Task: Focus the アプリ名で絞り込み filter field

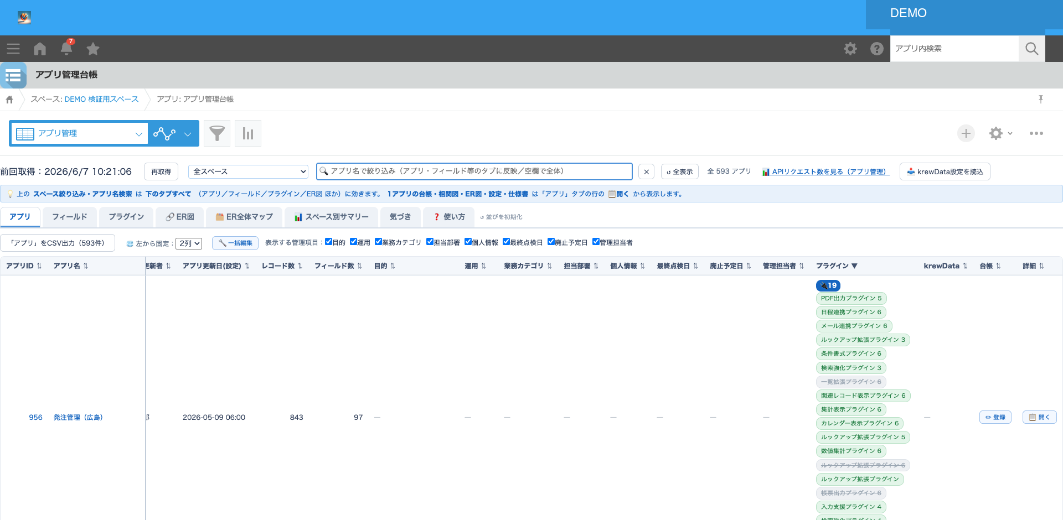Action: coord(474,171)
